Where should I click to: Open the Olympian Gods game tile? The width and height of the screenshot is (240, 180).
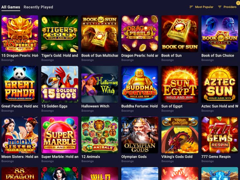tap(140, 135)
